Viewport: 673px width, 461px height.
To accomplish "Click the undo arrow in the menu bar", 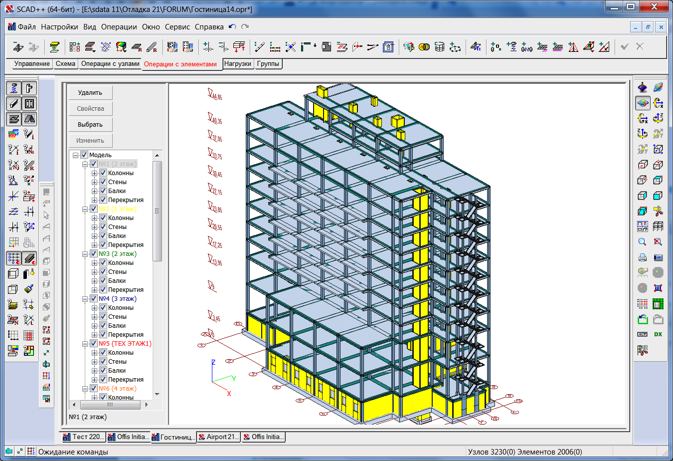I will (x=232, y=27).
